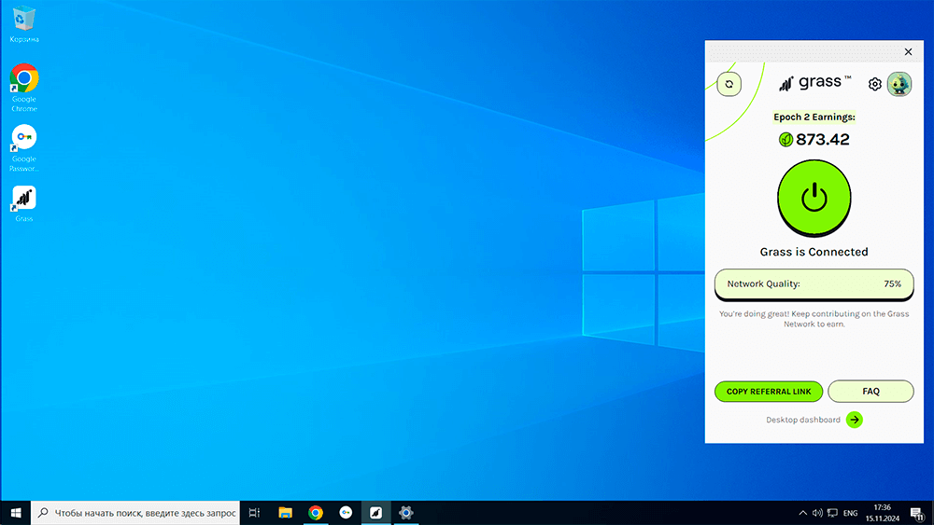
Task: Open File Explorer from taskbar
Action: point(285,513)
